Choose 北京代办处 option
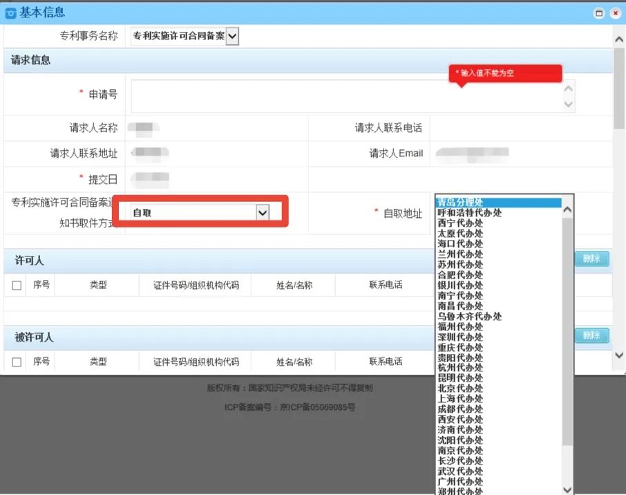 [499, 389]
